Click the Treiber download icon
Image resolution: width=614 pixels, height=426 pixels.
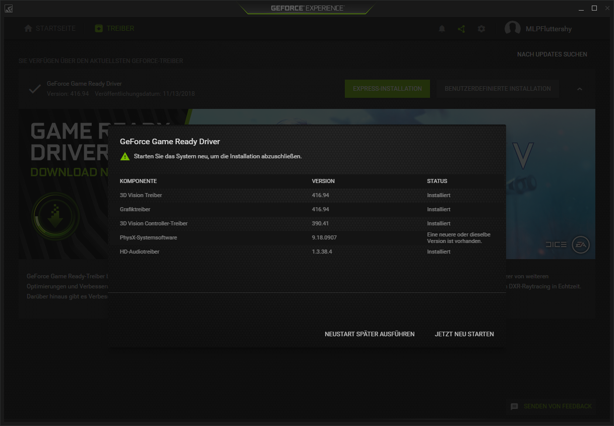[x=99, y=28]
